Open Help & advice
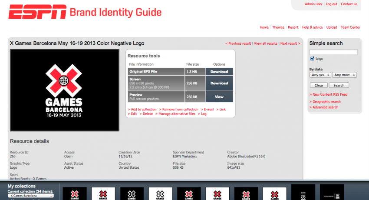This screenshot has width=369, height=200. pos(312,27)
